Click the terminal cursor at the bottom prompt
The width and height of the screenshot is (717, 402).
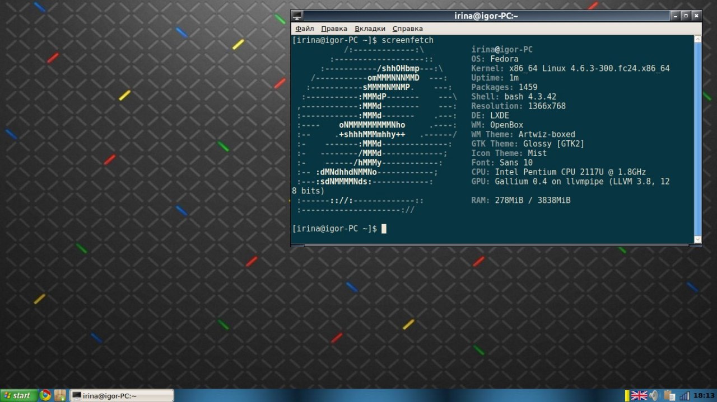(384, 229)
